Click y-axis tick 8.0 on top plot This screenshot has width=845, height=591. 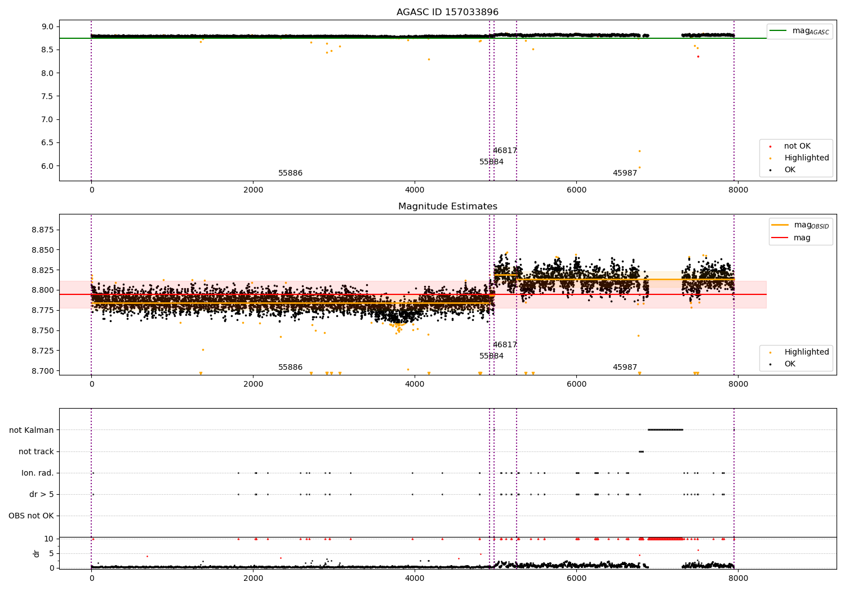47,73
